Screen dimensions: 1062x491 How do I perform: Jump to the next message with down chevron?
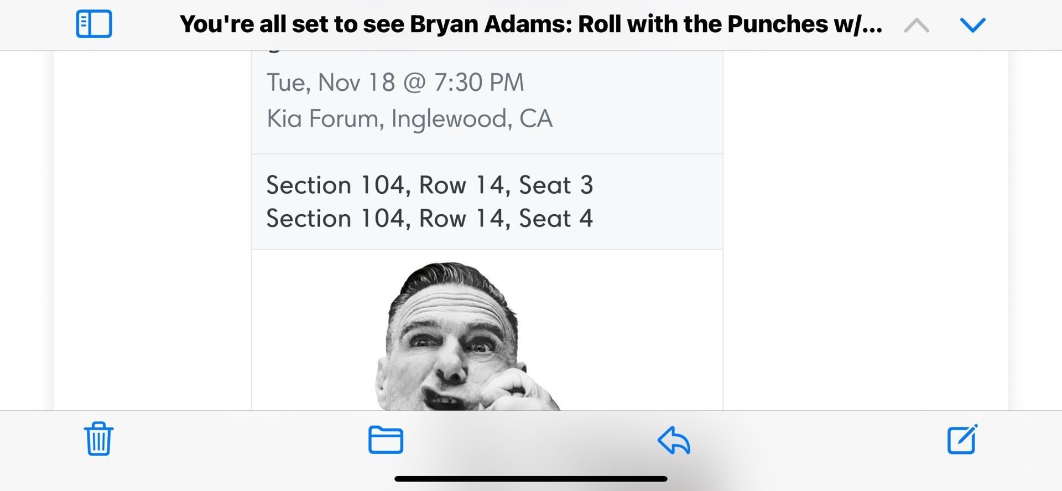(972, 25)
